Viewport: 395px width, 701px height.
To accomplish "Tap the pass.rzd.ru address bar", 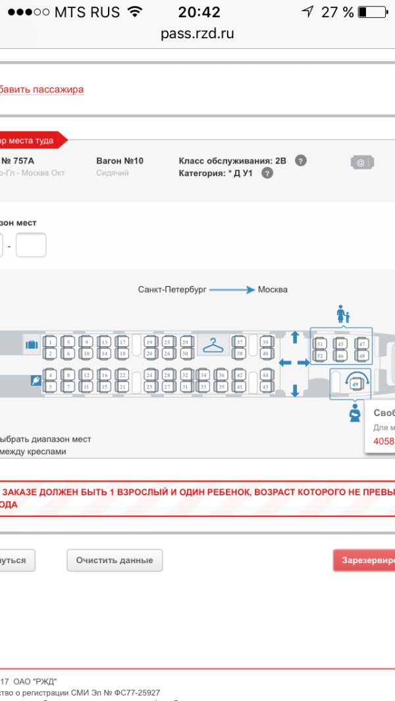I will tap(197, 34).
